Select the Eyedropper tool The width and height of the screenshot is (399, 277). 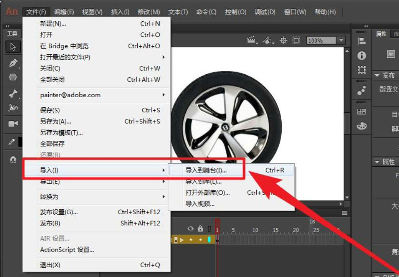[12, 142]
